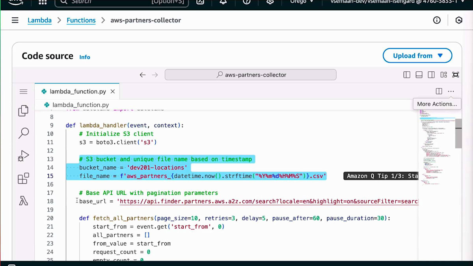Open the Explorer files icon in activity bar
Image resolution: width=473 pixels, height=266 pixels.
[23, 111]
